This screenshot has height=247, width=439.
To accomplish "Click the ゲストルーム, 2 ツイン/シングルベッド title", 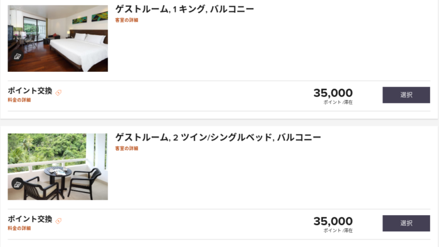I will (218, 138).
